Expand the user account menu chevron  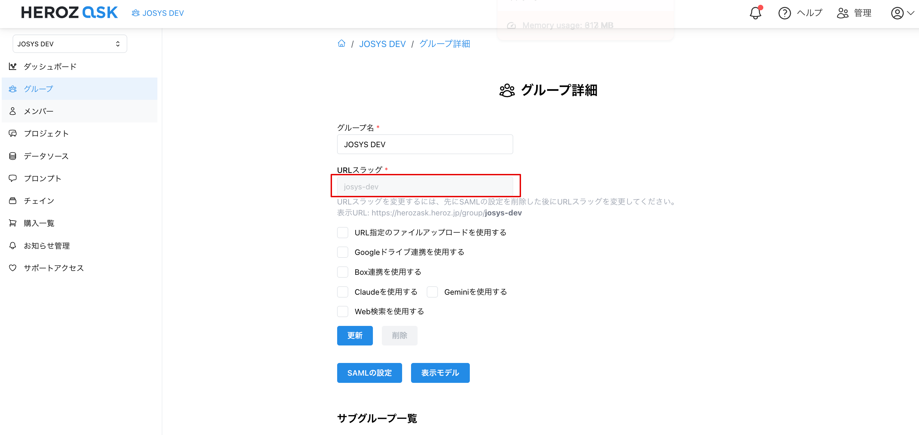pos(910,13)
